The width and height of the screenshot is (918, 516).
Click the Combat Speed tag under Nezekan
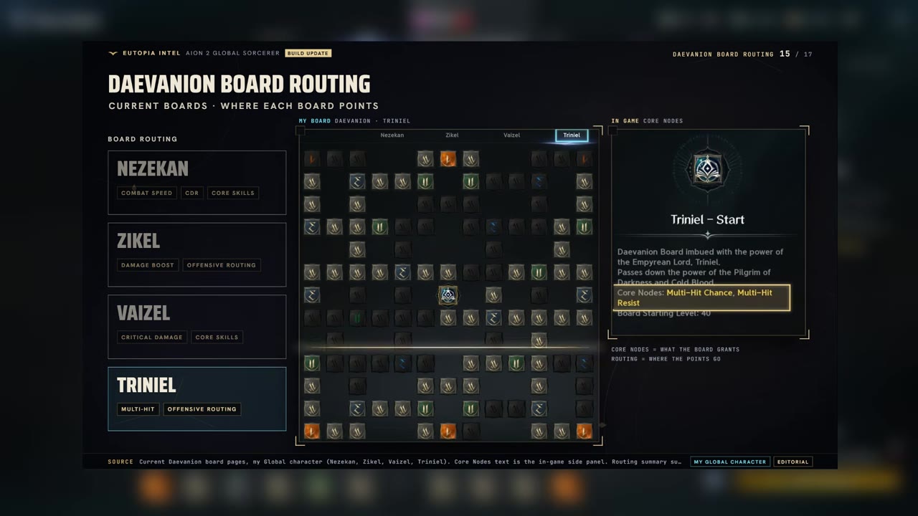click(147, 193)
